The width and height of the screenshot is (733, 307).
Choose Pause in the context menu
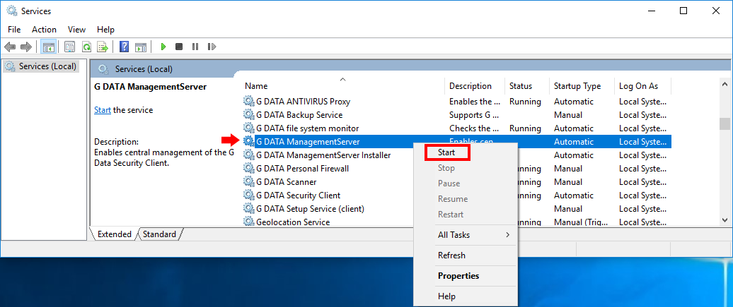click(449, 183)
